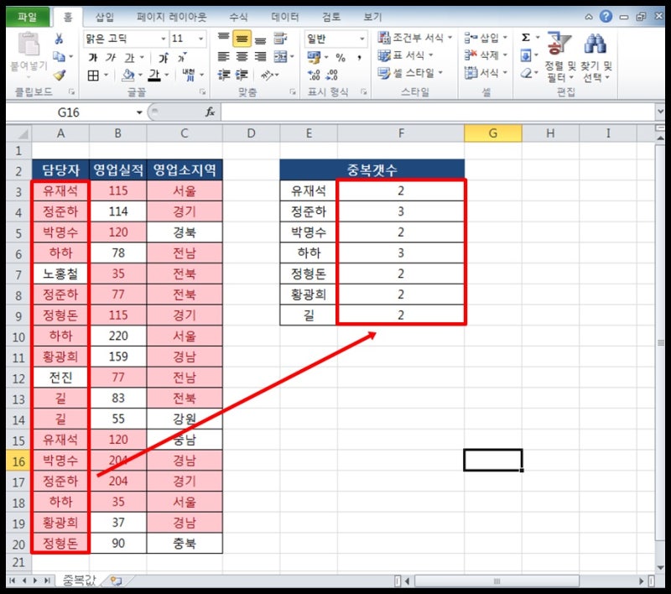The width and height of the screenshot is (671, 594).
Task: Open Conditional Formatting (조건부 서식) menu
Action: [414, 38]
